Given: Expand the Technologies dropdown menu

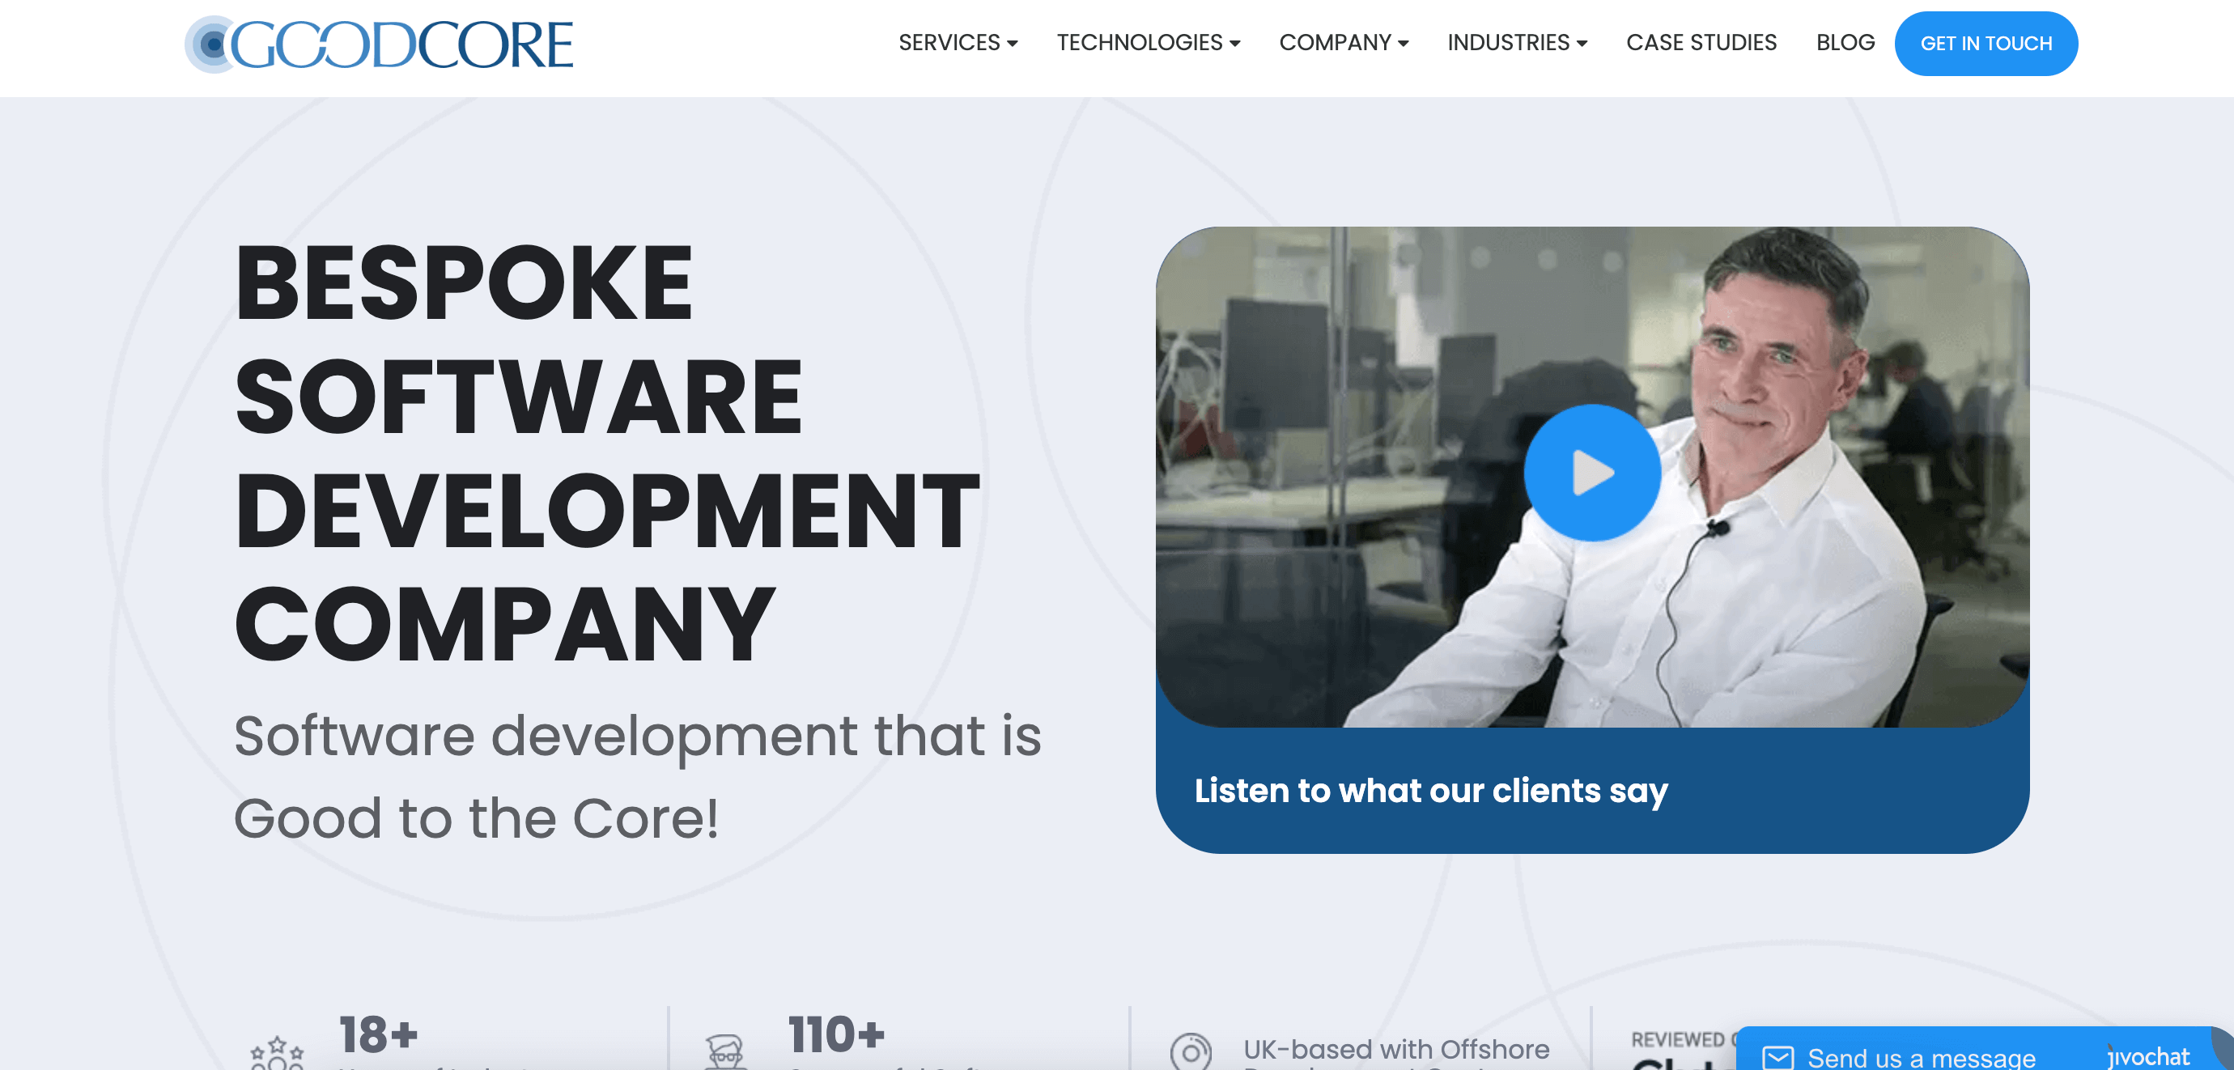Looking at the screenshot, I should tap(1149, 42).
